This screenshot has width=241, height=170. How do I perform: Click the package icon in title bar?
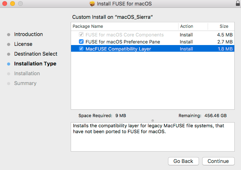(92, 4)
